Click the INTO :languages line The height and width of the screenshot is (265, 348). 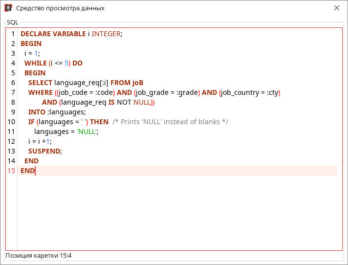[x=57, y=112]
